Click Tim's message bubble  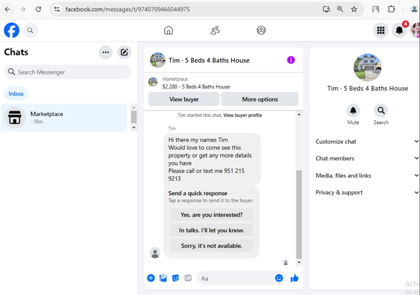(212, 159)
